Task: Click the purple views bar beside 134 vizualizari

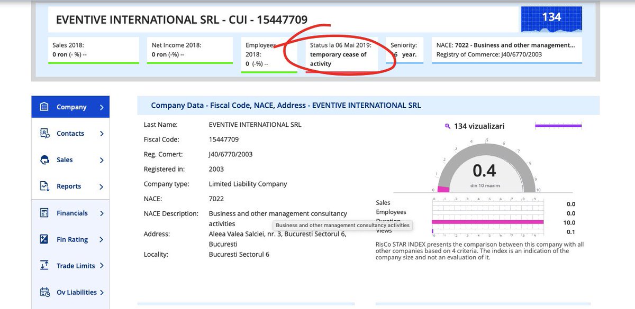Action: (x=558, y=126)
